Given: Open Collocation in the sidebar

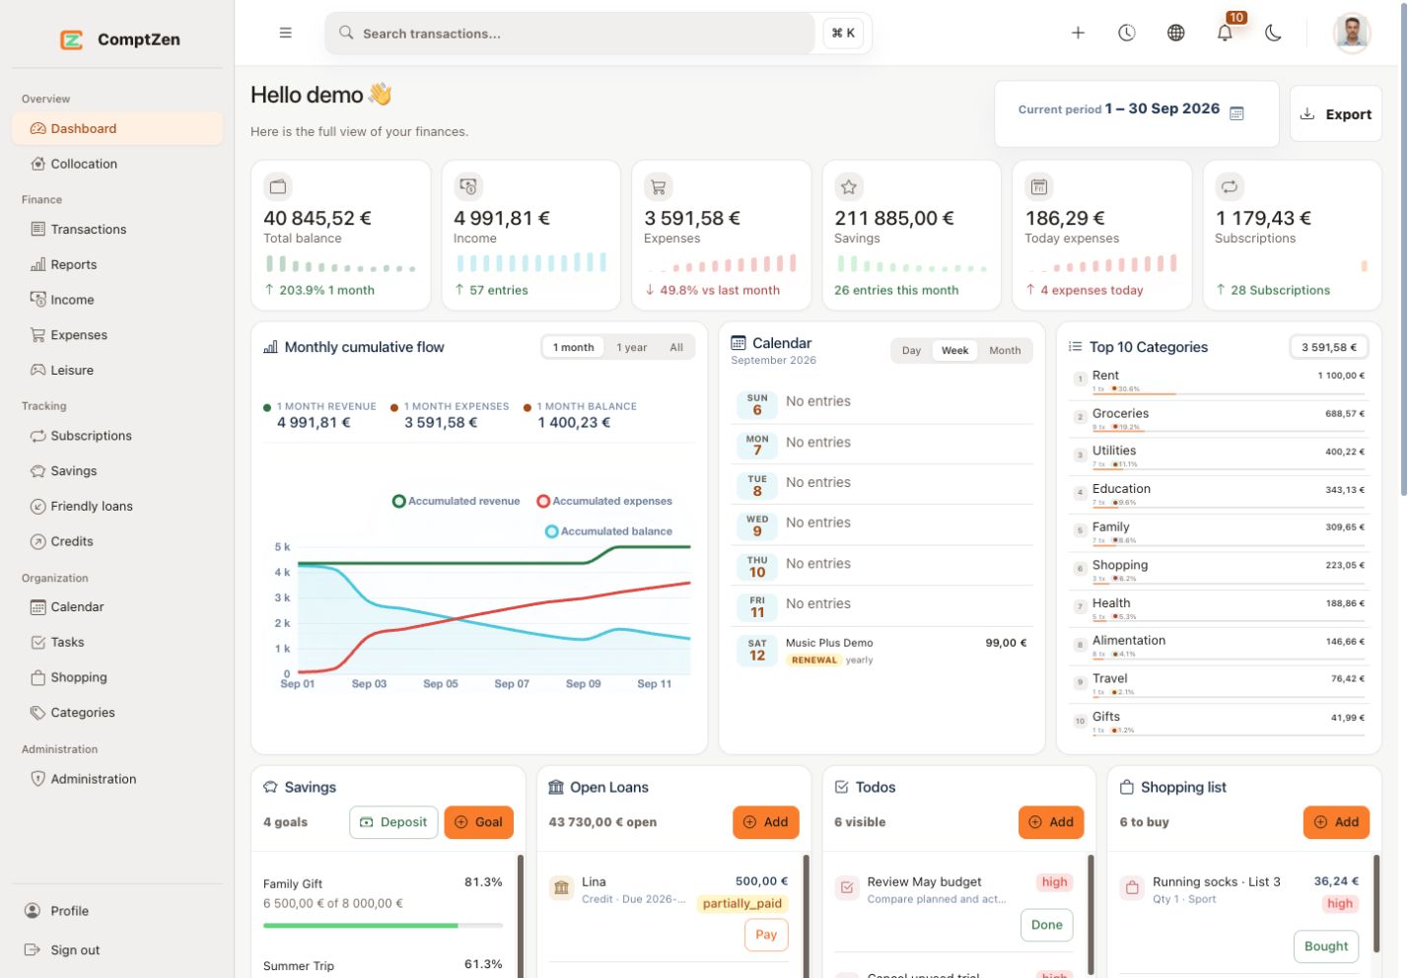Looking at the screenshot, I should point(117,164).
